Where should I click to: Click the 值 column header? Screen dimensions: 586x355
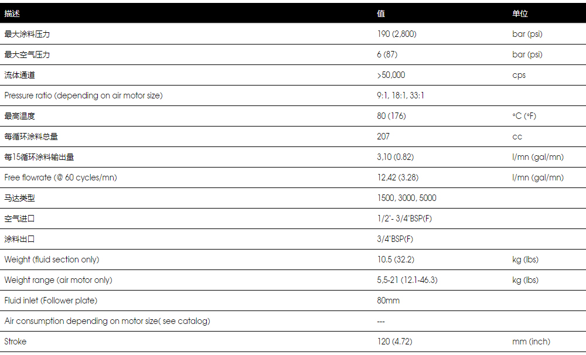coord(381,13)
